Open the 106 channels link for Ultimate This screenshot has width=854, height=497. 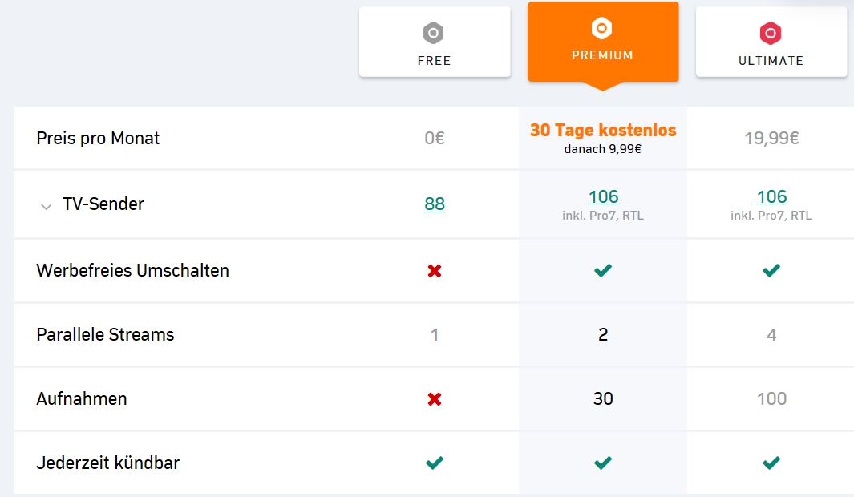click(771, 196)
